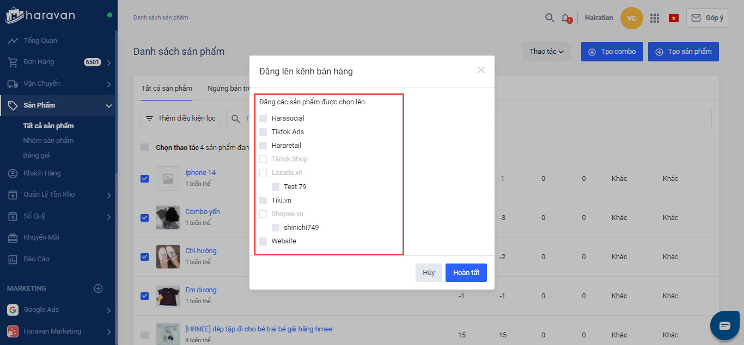
Task: Expand the Haravan Marketing submenu arrow
Action: coord(109,331)
